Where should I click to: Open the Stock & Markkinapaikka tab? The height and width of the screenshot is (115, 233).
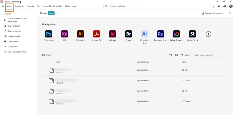click(x=52, y=6)
